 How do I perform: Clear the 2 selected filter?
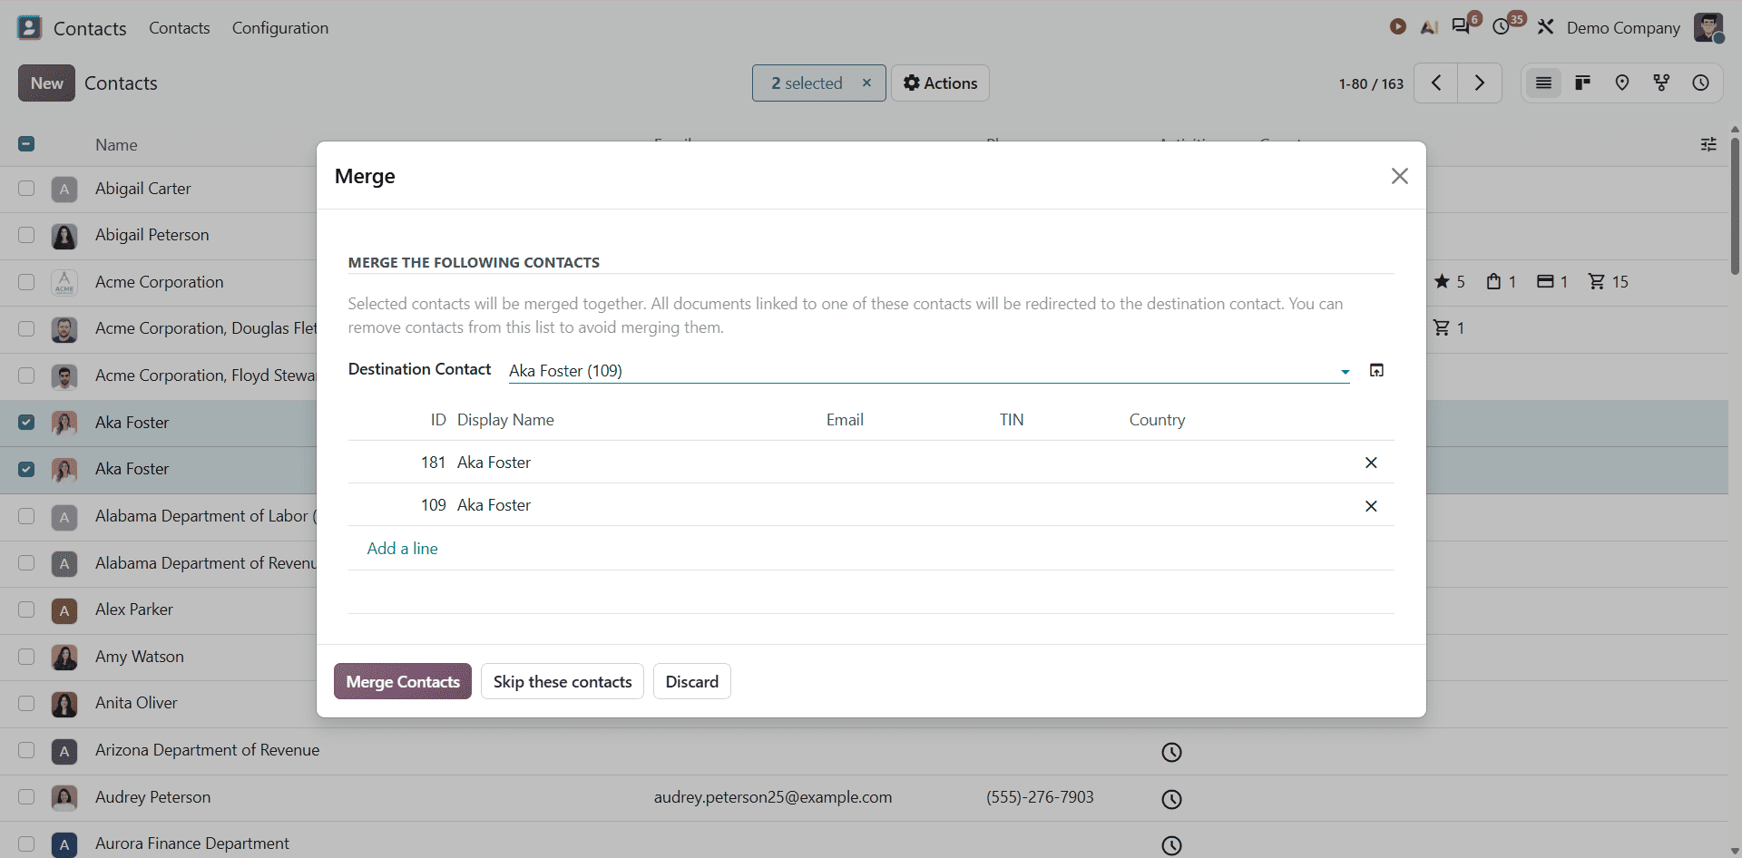pyautogui.click(x=866, y=83)
